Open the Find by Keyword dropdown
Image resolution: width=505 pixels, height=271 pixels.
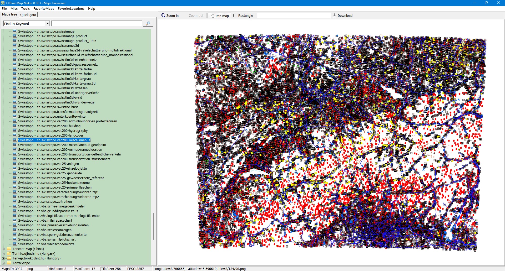(48, 24)
